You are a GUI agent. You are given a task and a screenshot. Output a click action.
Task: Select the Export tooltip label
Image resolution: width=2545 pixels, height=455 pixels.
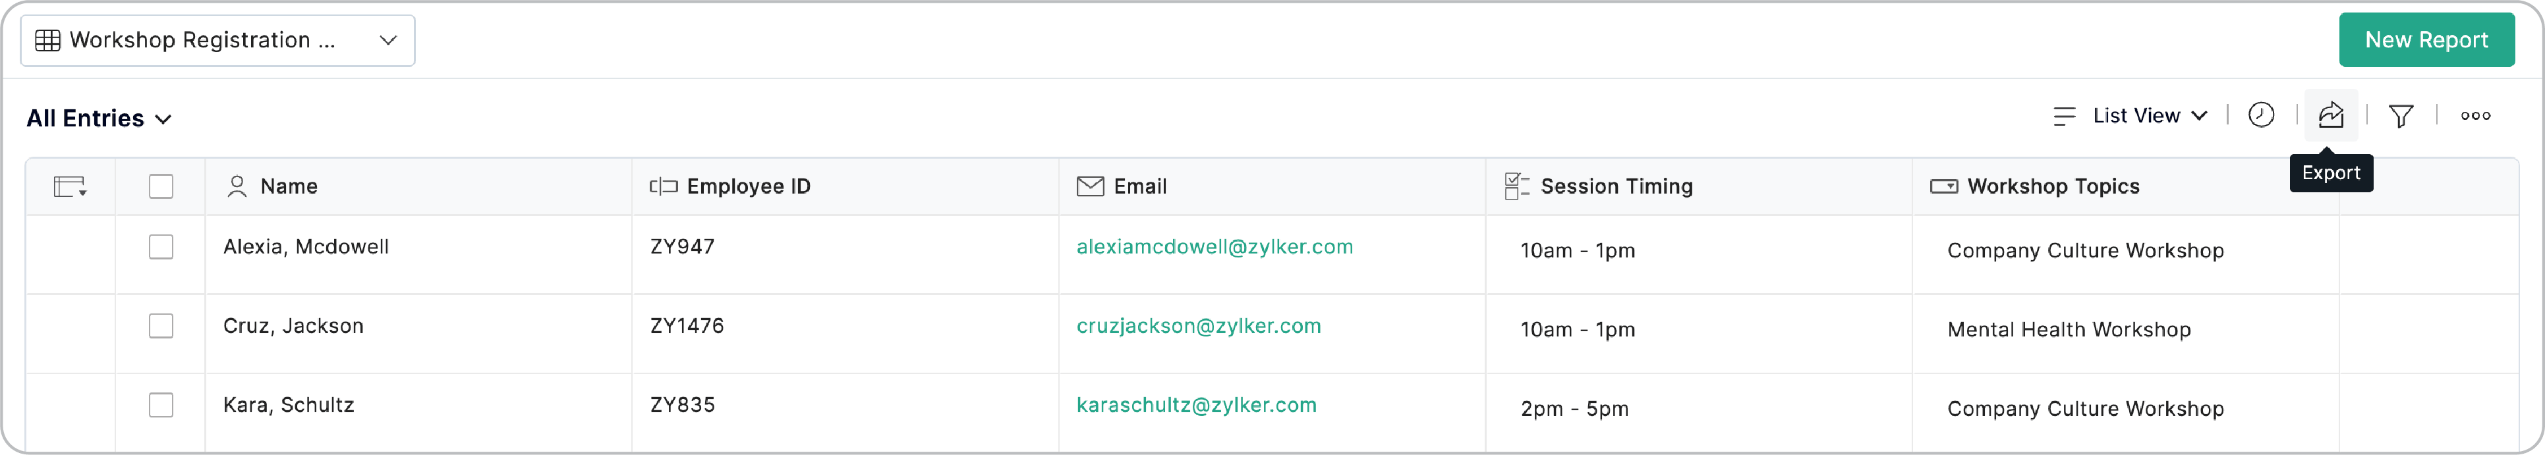pyautogui.click(x=2331, y=172)
